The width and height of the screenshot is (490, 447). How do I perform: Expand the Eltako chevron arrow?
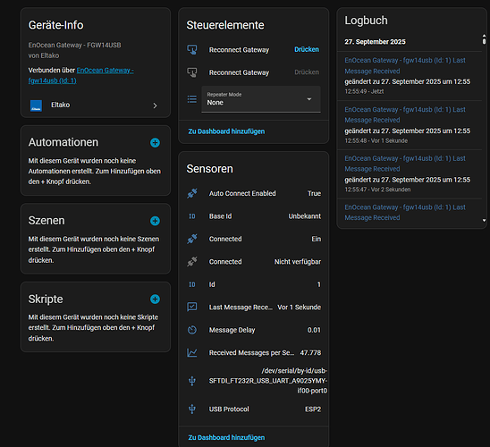click(155, 105)
